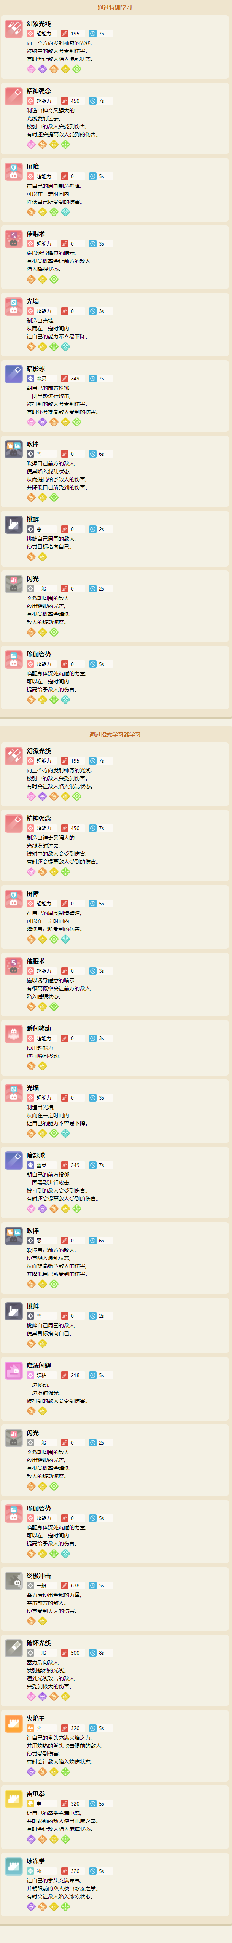Open the 雷电拳 move title
Viewport: 232px width, 1943px height.
(36, 1794)
